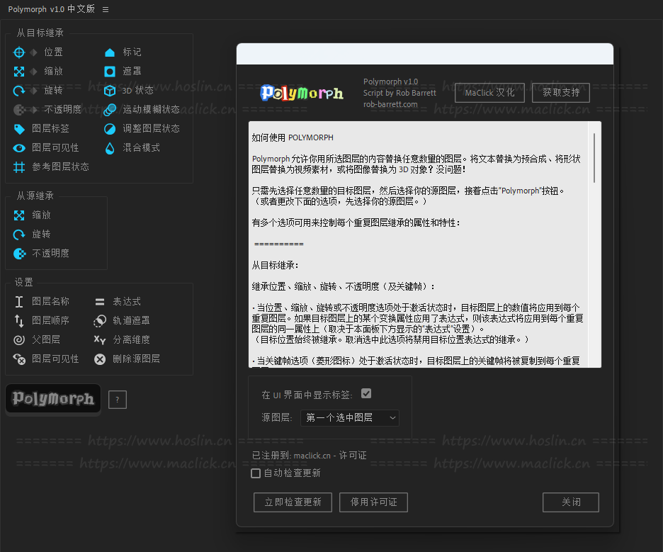Image resolution: width=663 pixels, height=552 pixels.
Task: Click the 参考图层状态 grid icon
Action: 19,167
